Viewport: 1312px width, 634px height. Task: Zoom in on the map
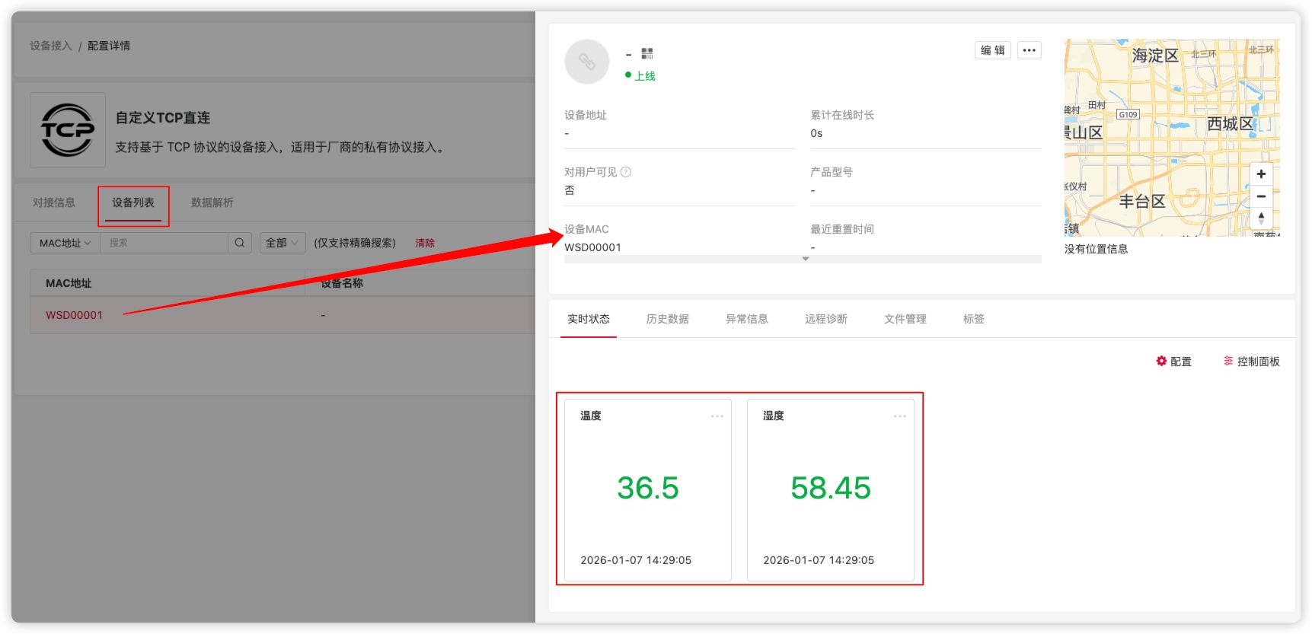(x=1261, y=174)
